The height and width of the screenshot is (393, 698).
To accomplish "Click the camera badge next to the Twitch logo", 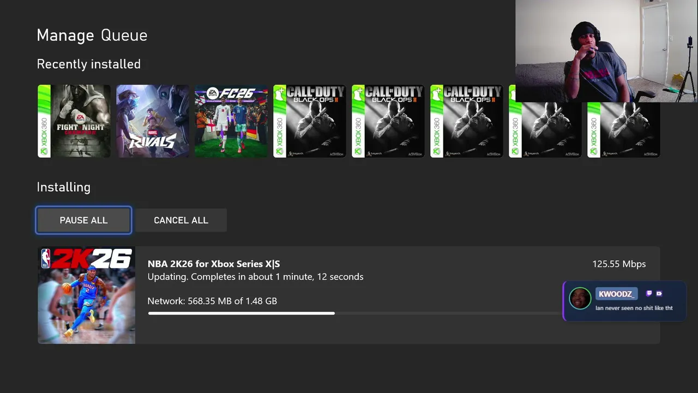I will point(659,294).
